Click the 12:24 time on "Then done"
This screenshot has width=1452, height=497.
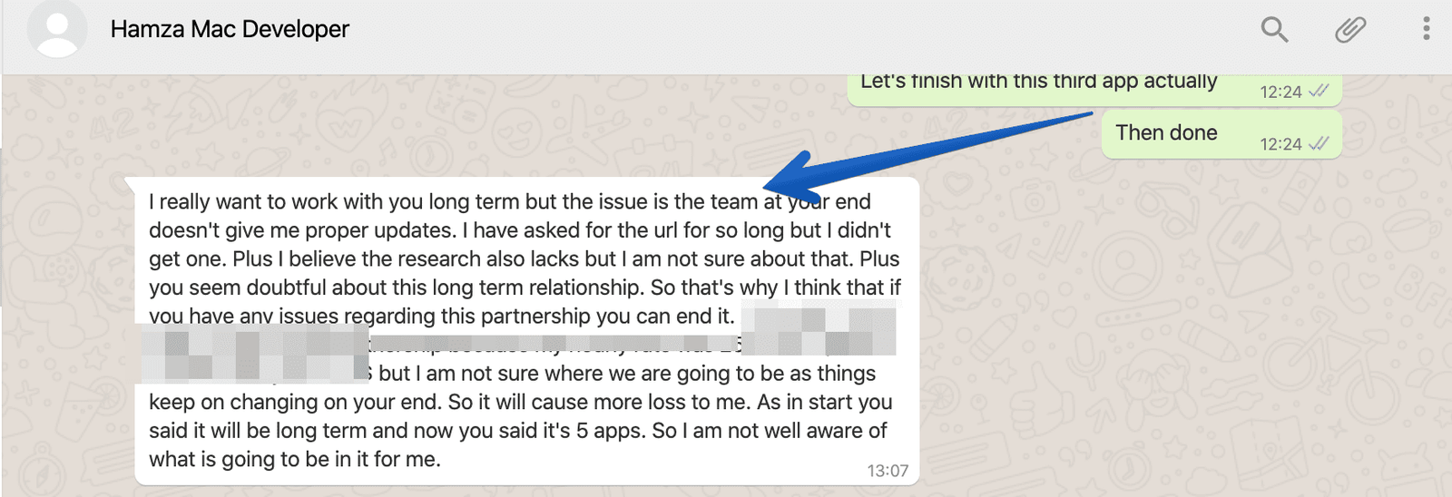[x=1280, y=144]
